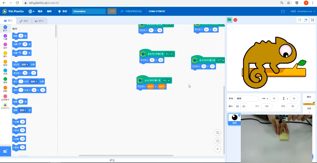Open the 檔案 (File) menu

tap(40, 11)
